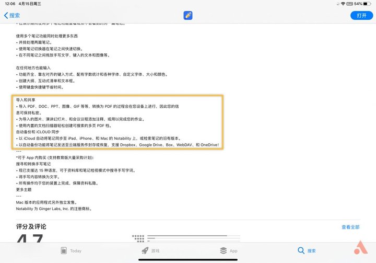
Task: Tap the VPN indicator in status bar
Action: click(x=349, y=4)
